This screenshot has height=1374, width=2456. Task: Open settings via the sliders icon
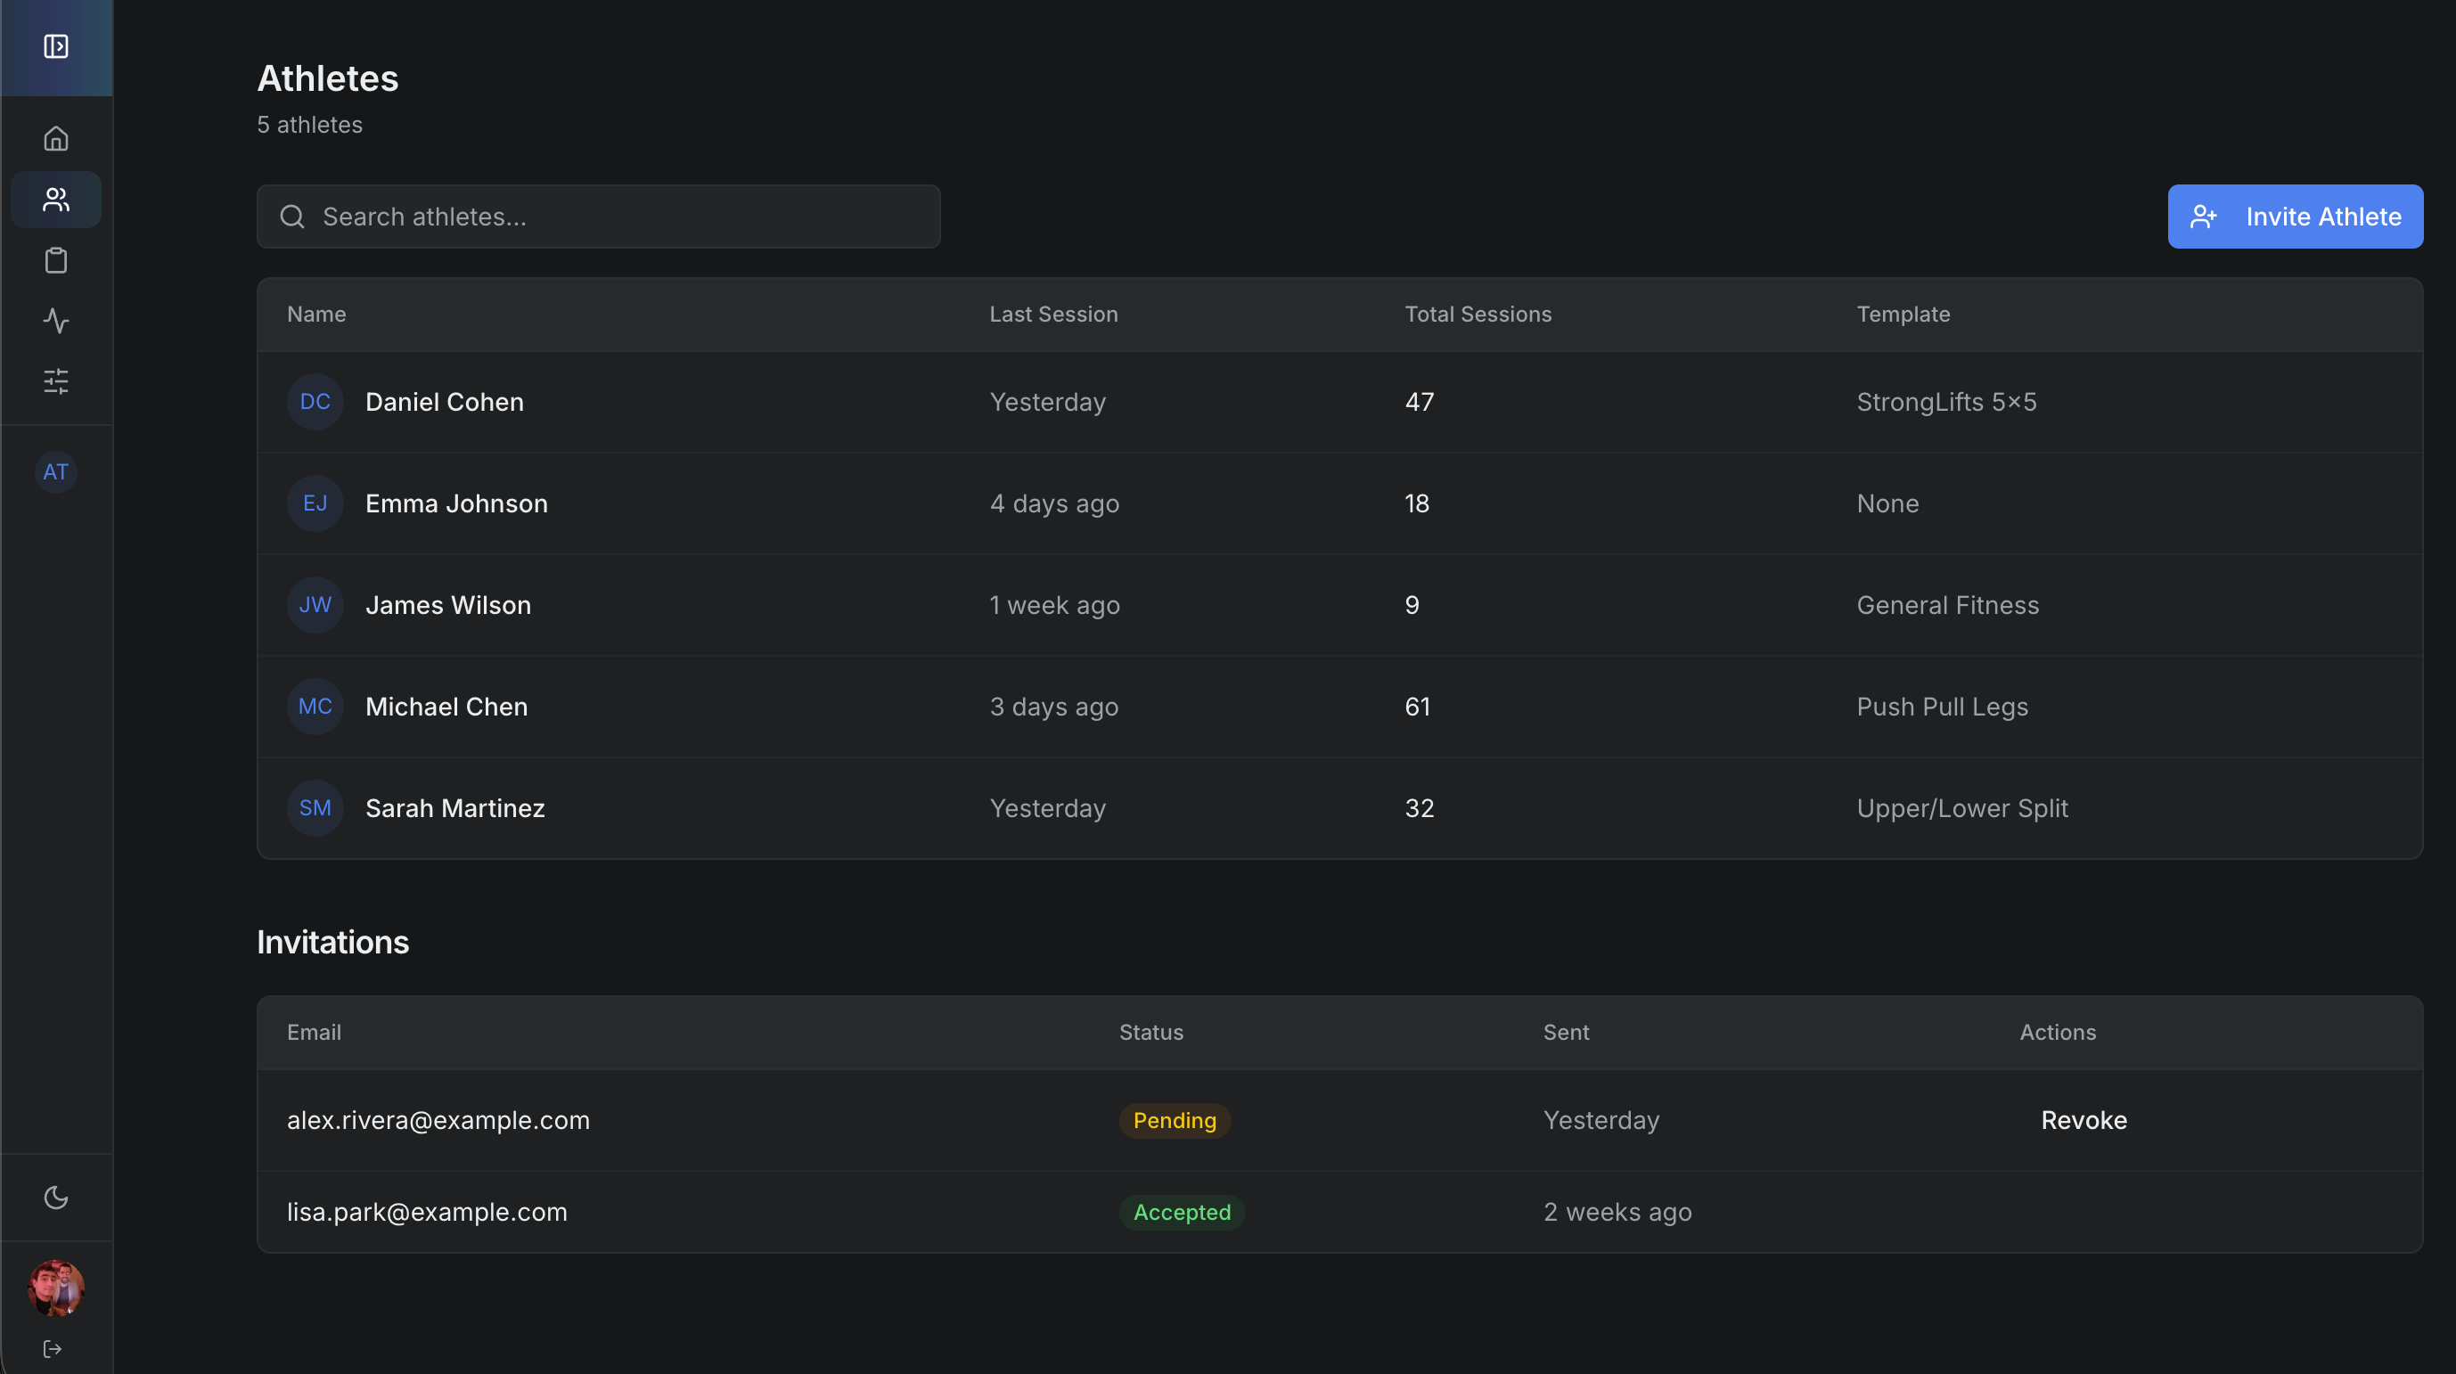[x=55, y=381]
